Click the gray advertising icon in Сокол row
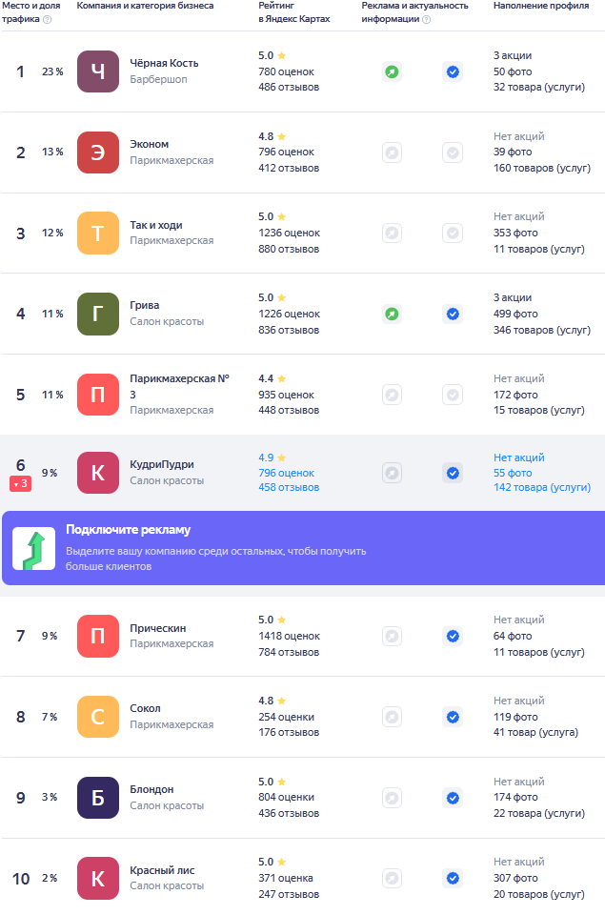 [x=392, y=717]
